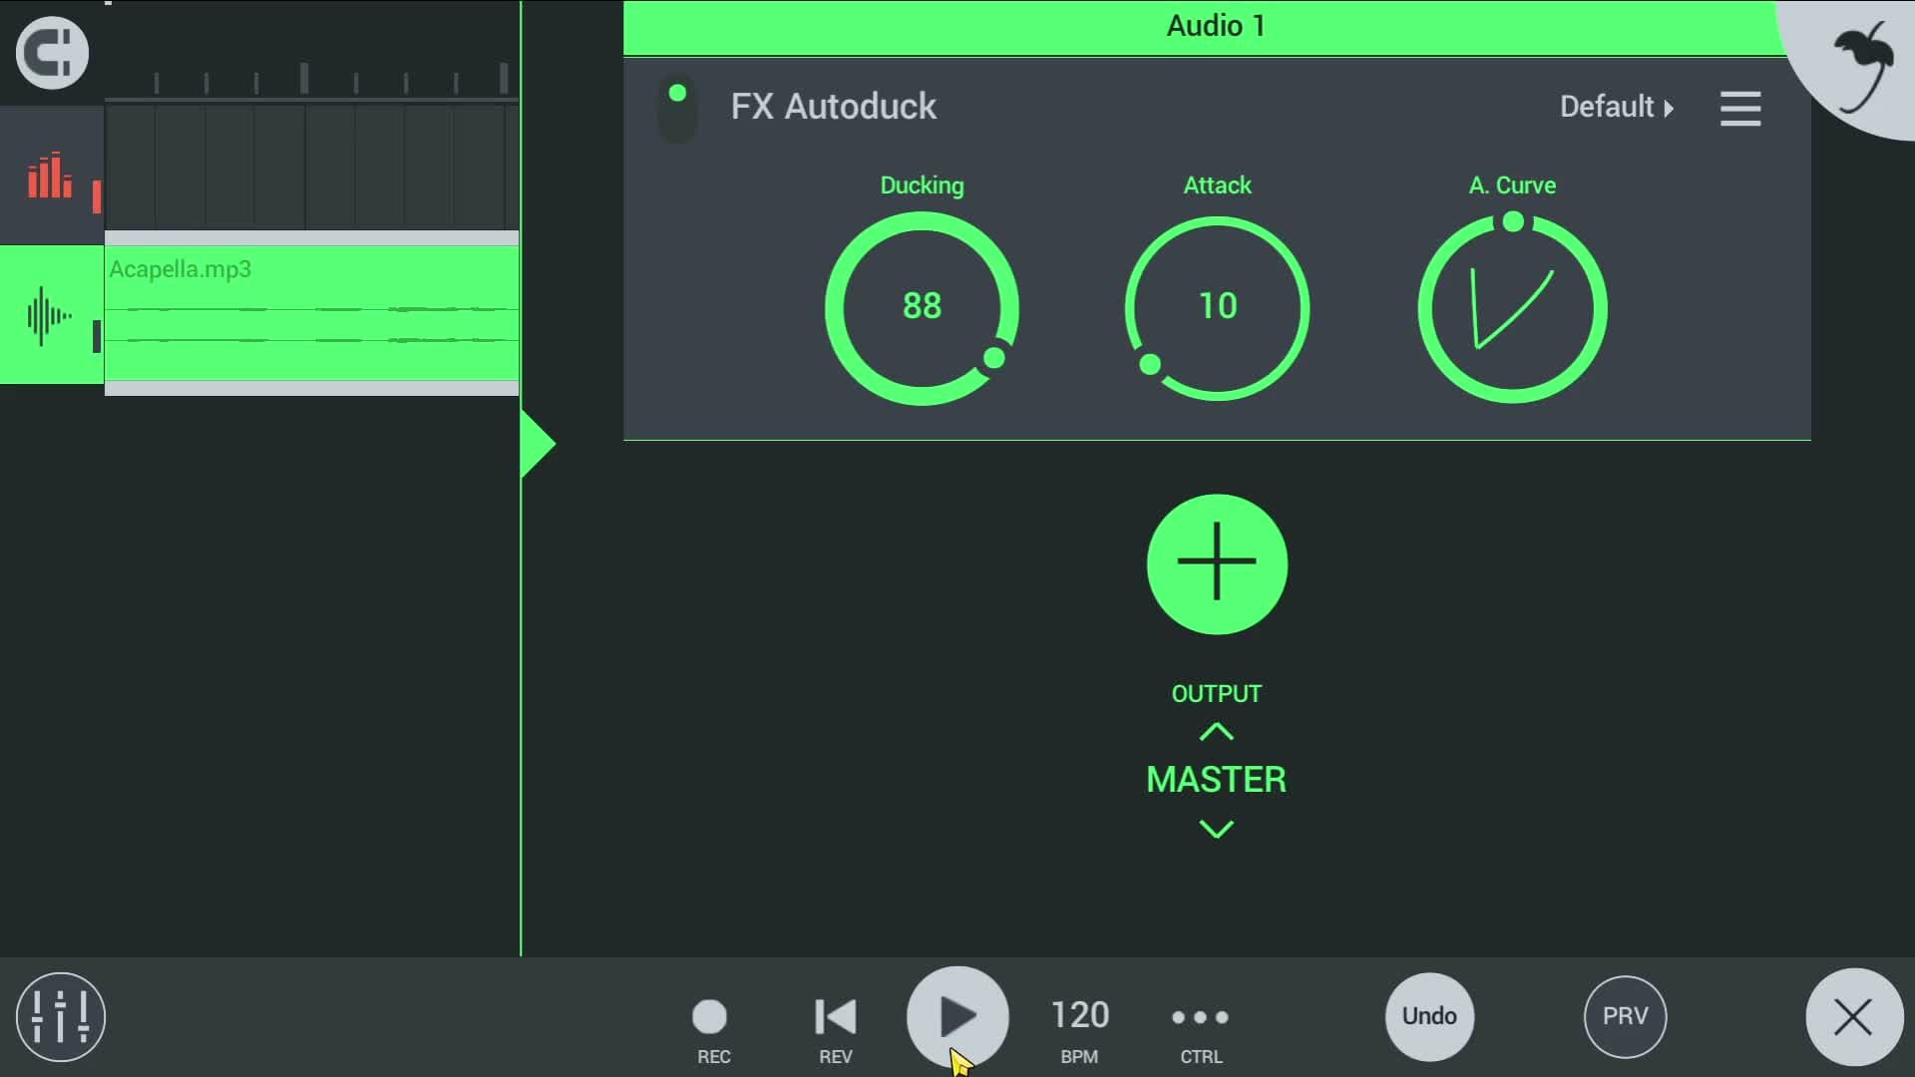Open the FX Autoduck hamburger menu
Image resolution: width=1915 pixels, height=1077 pixels.
click(x=1740, y=108)
